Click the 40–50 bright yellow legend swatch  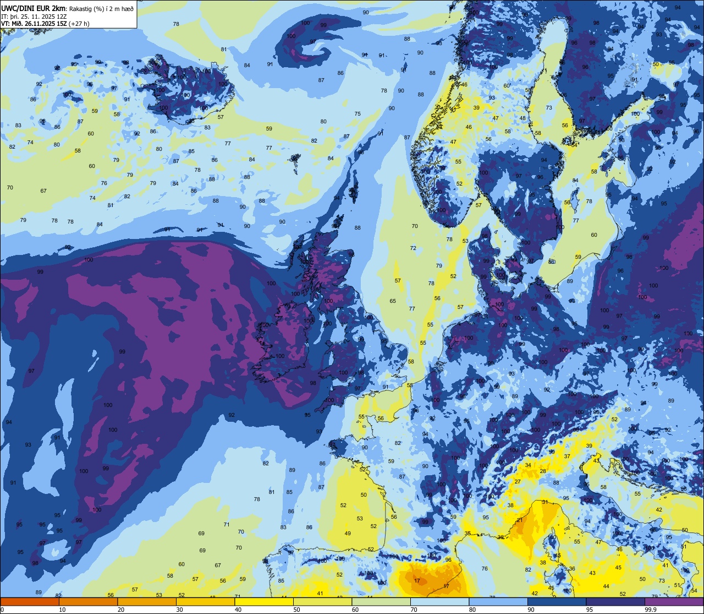pyautogui.click(x=264, y=601)
